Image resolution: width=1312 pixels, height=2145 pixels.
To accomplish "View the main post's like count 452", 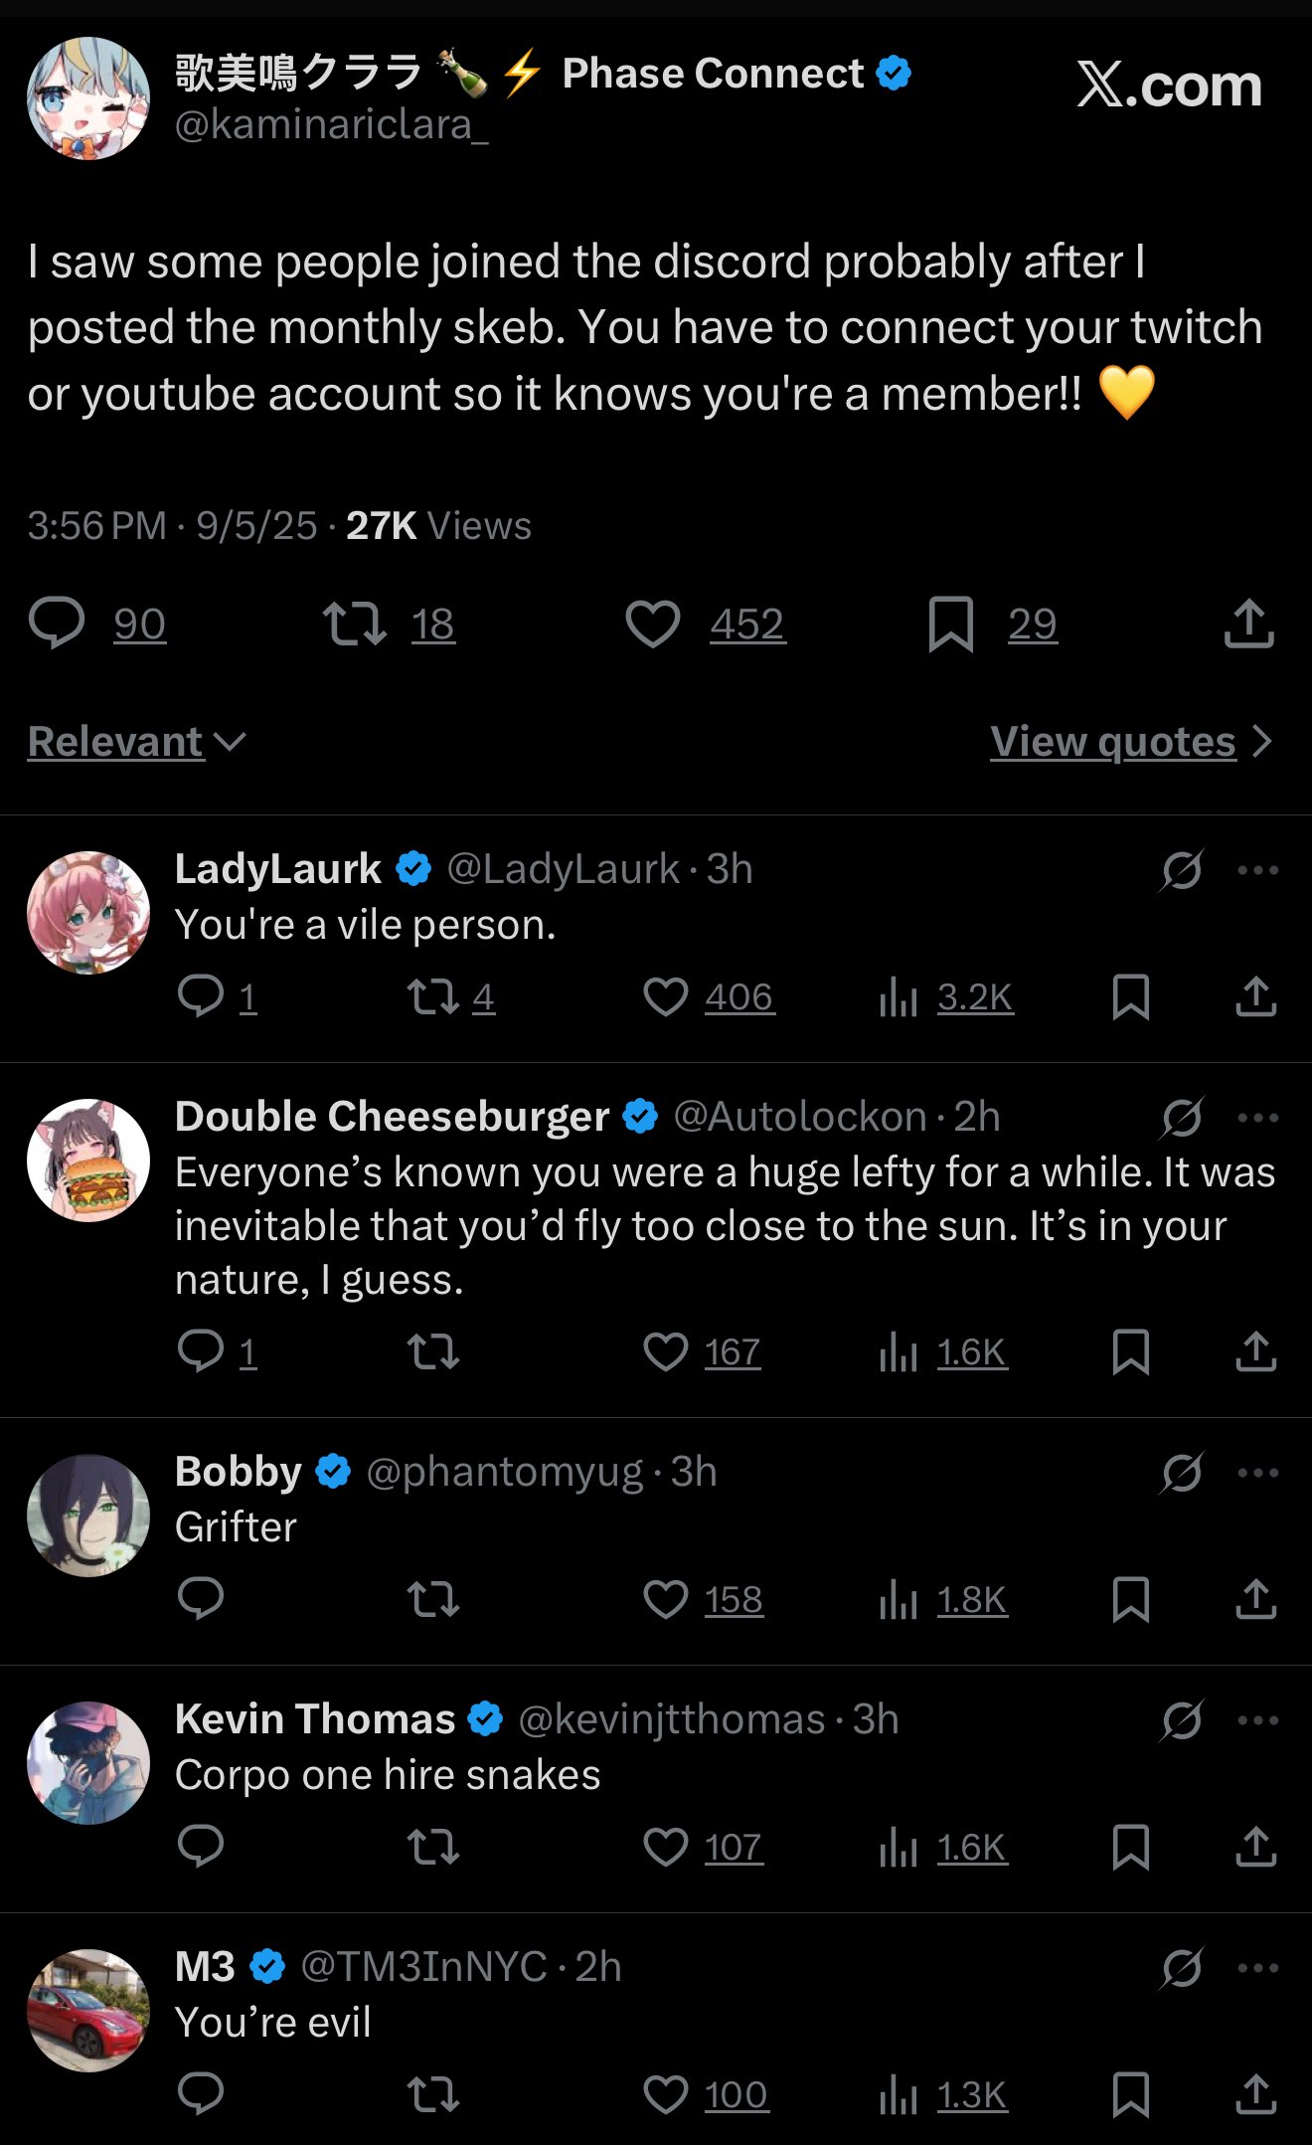I will coord(747,625).
